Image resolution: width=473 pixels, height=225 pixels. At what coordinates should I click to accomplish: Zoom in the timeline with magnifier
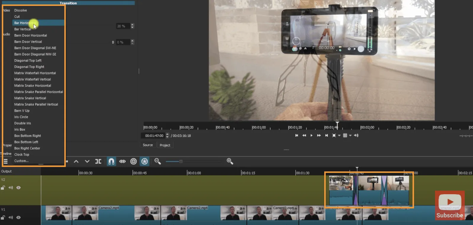click(230, 161)
